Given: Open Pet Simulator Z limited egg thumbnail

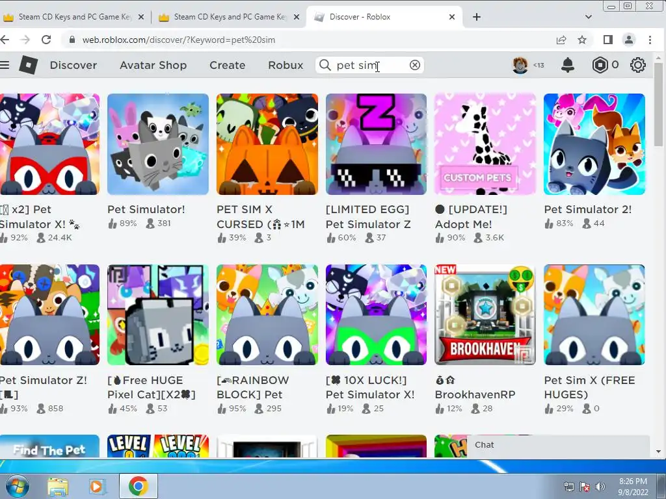Looking at the screenshot, I should 377,144.
